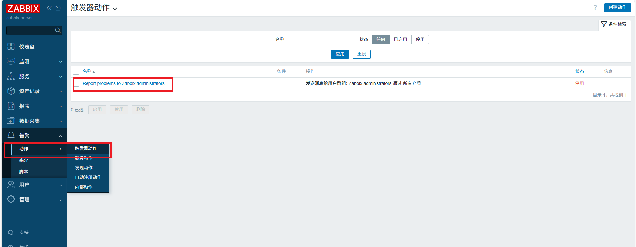The image size is (636, 247).
Task: Click the 资产记录 inventory cube icon
Action: click(x=11, y=91)
